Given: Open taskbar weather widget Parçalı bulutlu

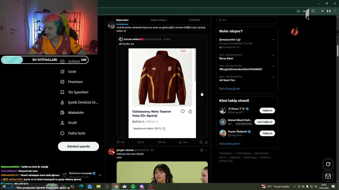Looking at the screenshot, I should (x=275, y=187).
